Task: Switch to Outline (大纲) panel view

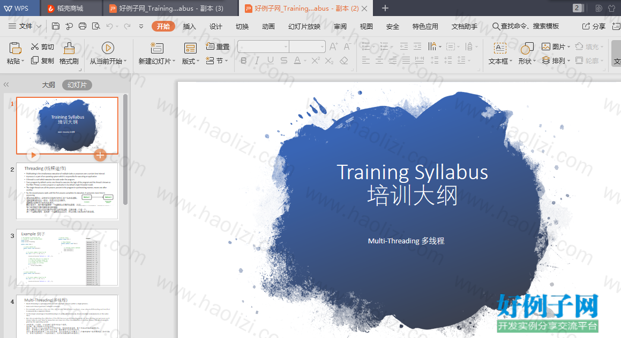Action: coord(49,84)
